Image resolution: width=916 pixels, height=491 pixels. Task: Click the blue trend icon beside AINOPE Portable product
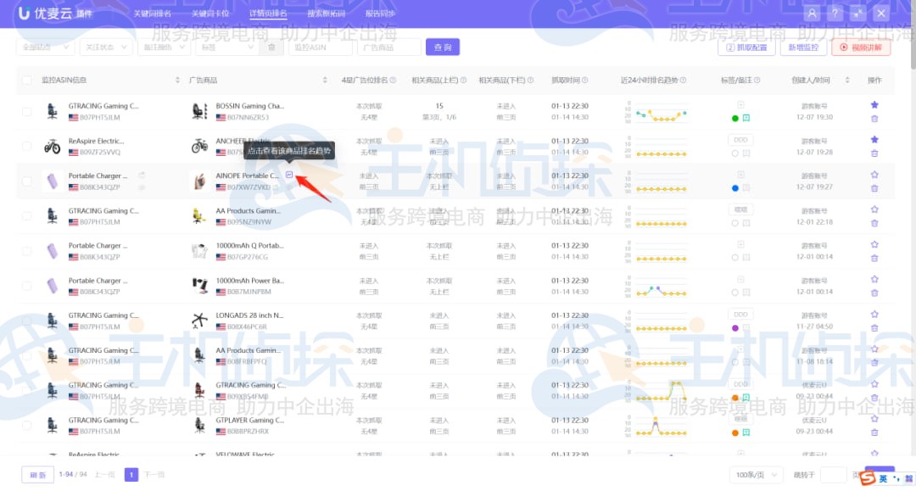point(289,175)
